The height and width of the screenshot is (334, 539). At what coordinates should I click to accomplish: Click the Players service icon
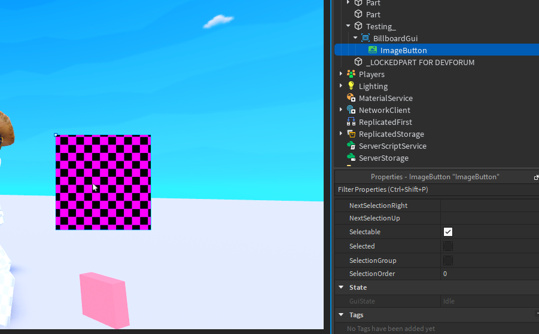point(351,74)
